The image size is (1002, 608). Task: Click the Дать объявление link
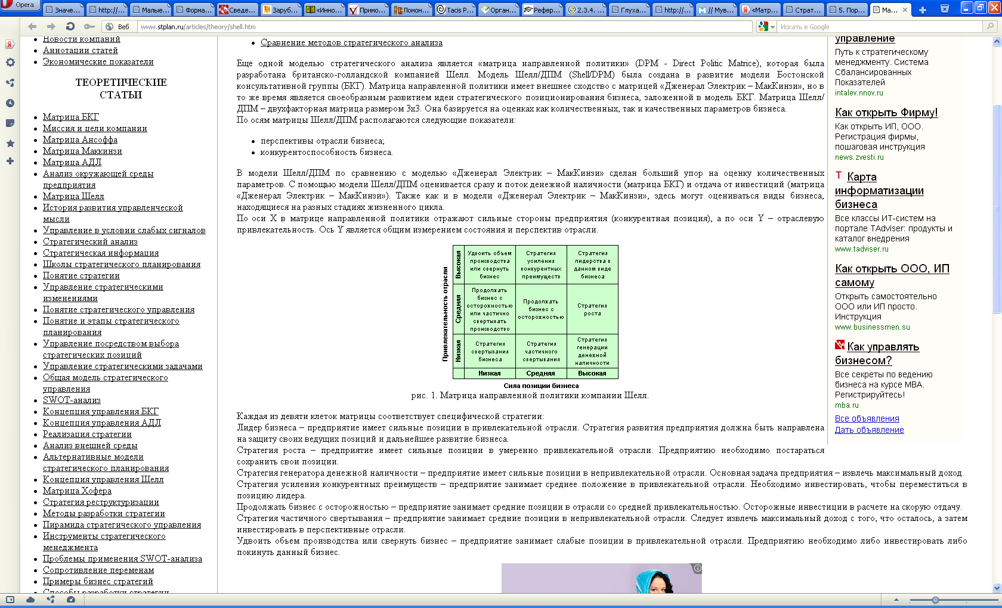pos(870,430)
